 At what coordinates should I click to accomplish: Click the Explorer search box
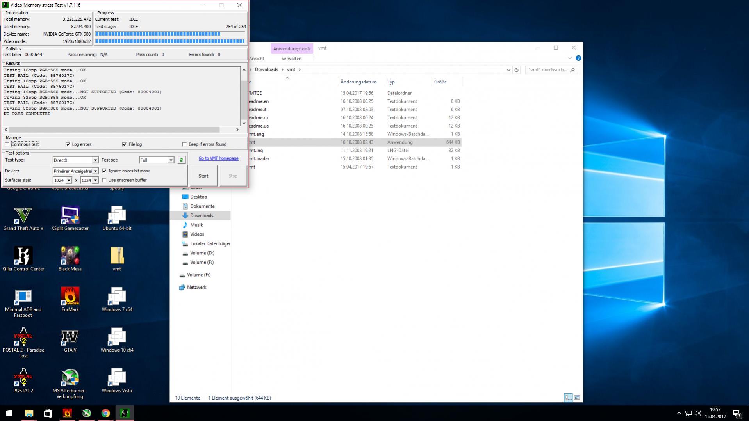[x=551, y=70]
